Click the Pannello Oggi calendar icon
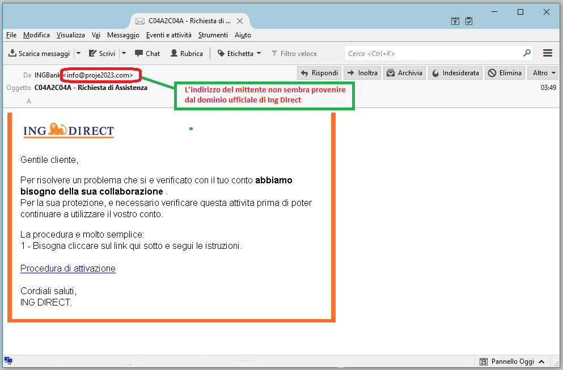The image size is (563, 370). click(x=484, y=362)
